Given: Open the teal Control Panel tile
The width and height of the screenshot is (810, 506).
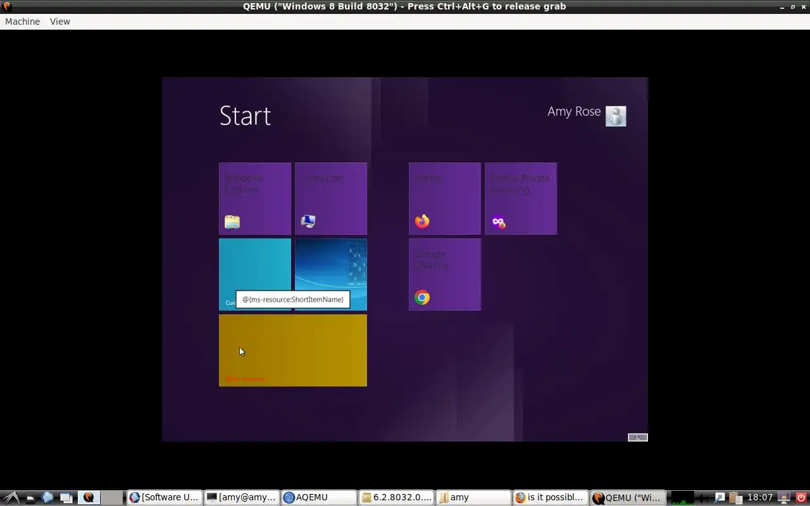Looking at the screenshot, I should point(255,275).
